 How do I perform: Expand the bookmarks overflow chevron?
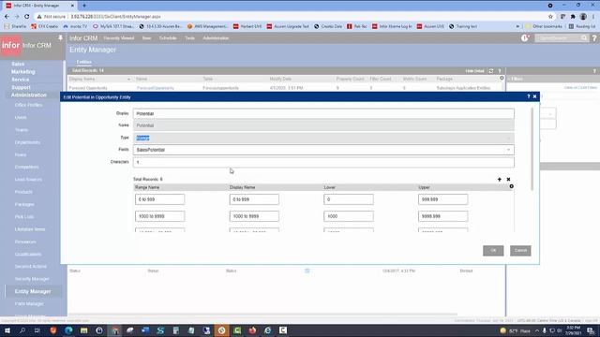[517, 26]
